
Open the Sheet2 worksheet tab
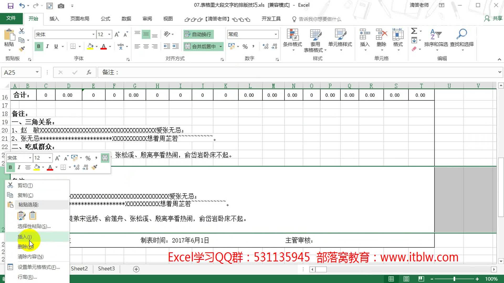click(79, 269)
